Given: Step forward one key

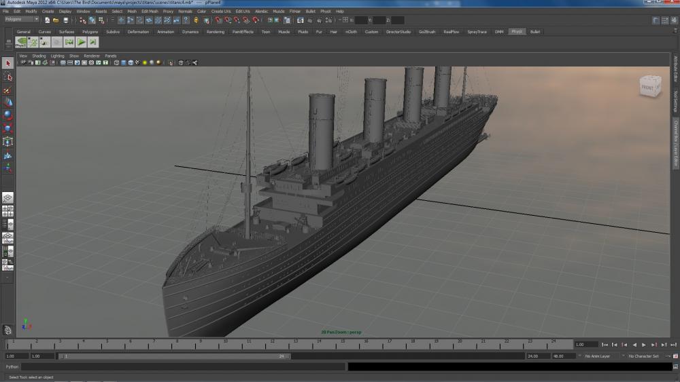Looking at the screenshot, I should [654, 345].
